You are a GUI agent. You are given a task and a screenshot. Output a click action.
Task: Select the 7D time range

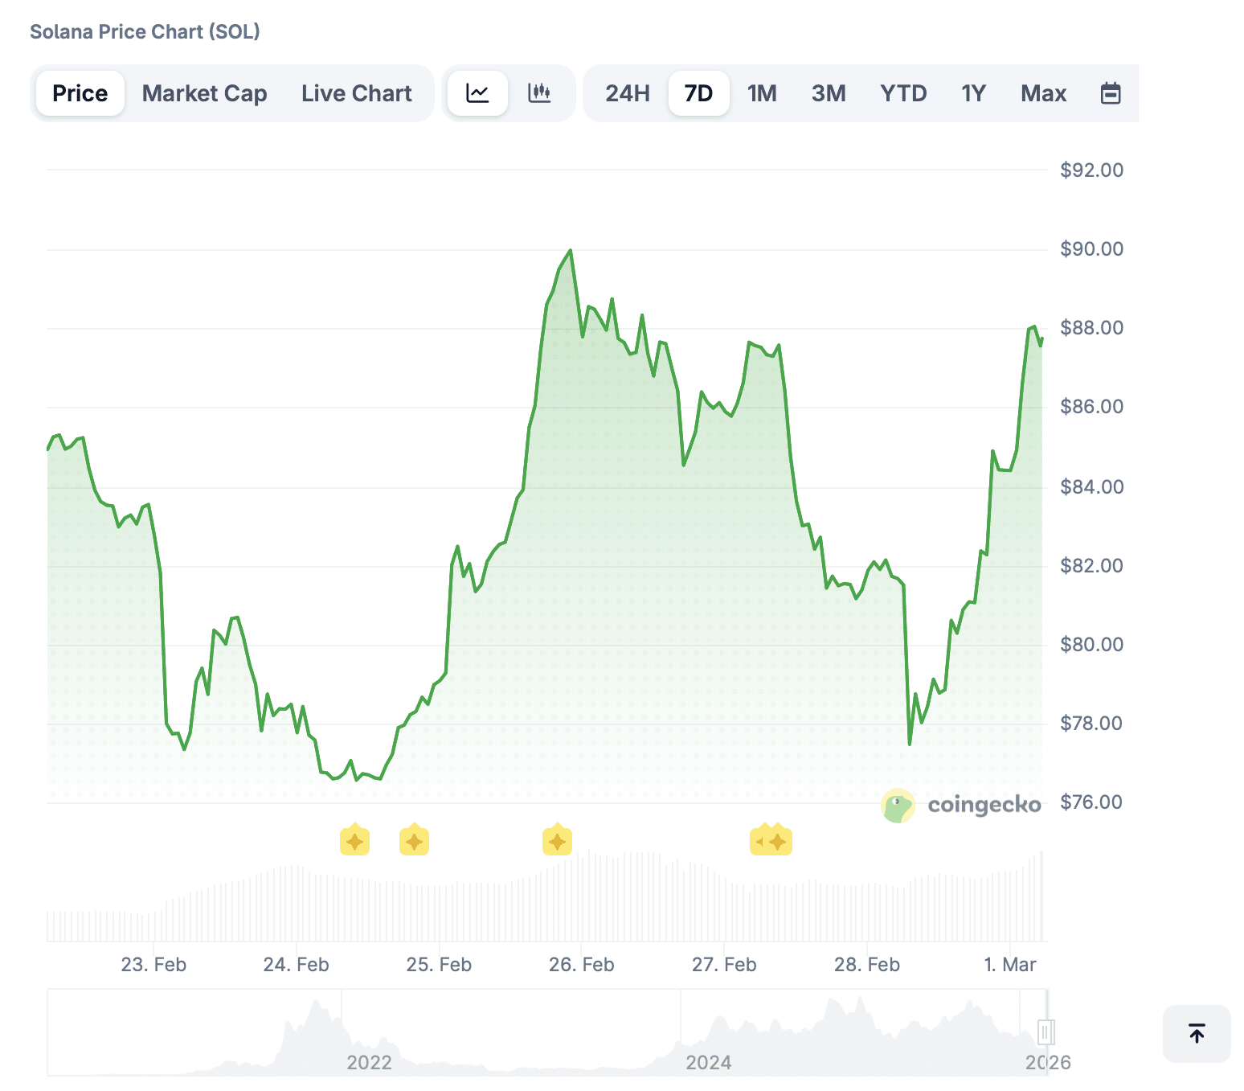tap(698, 93)
